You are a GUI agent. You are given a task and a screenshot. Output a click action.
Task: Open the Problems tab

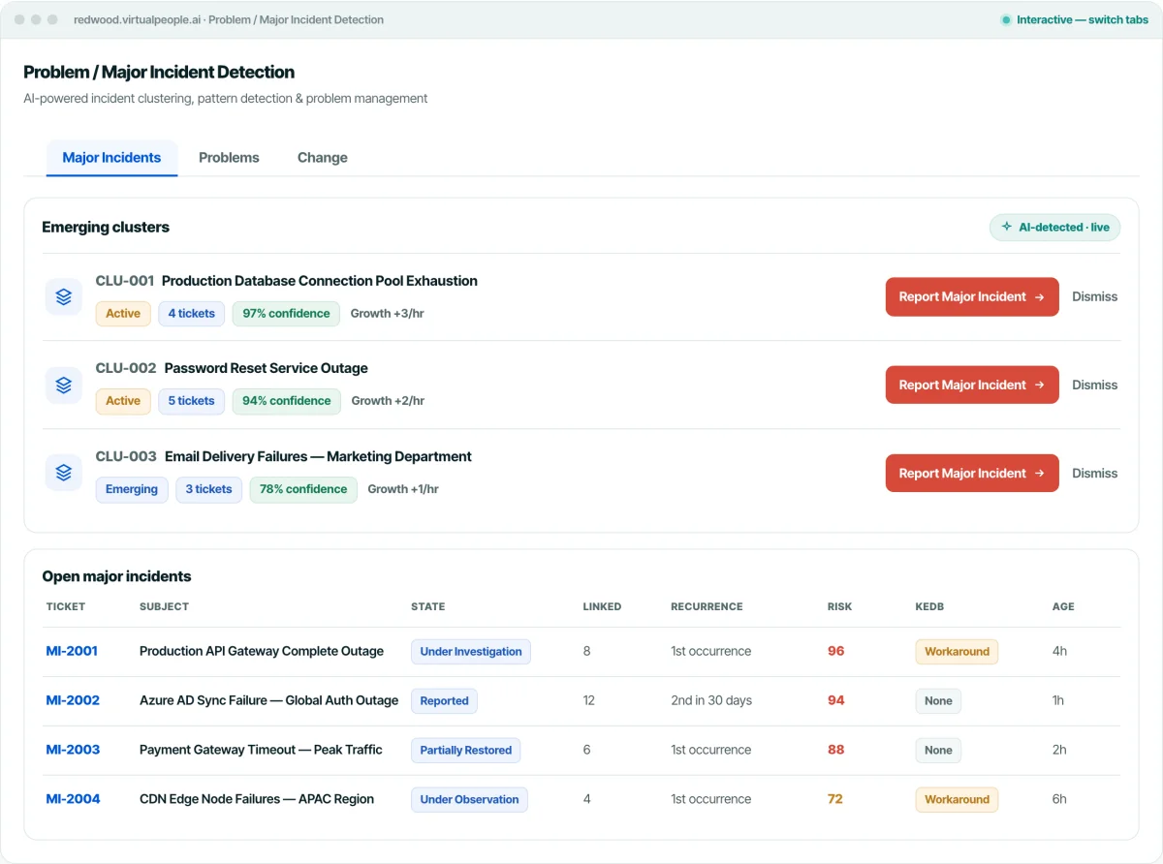pos(229,158)
